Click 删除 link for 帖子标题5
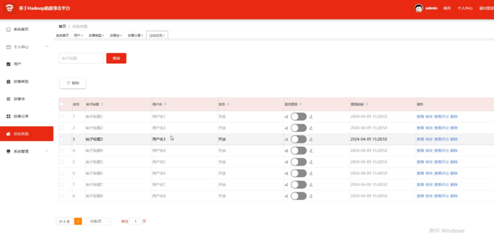The width and height of the screenshot is (494, 233). [x=454, y=162]
